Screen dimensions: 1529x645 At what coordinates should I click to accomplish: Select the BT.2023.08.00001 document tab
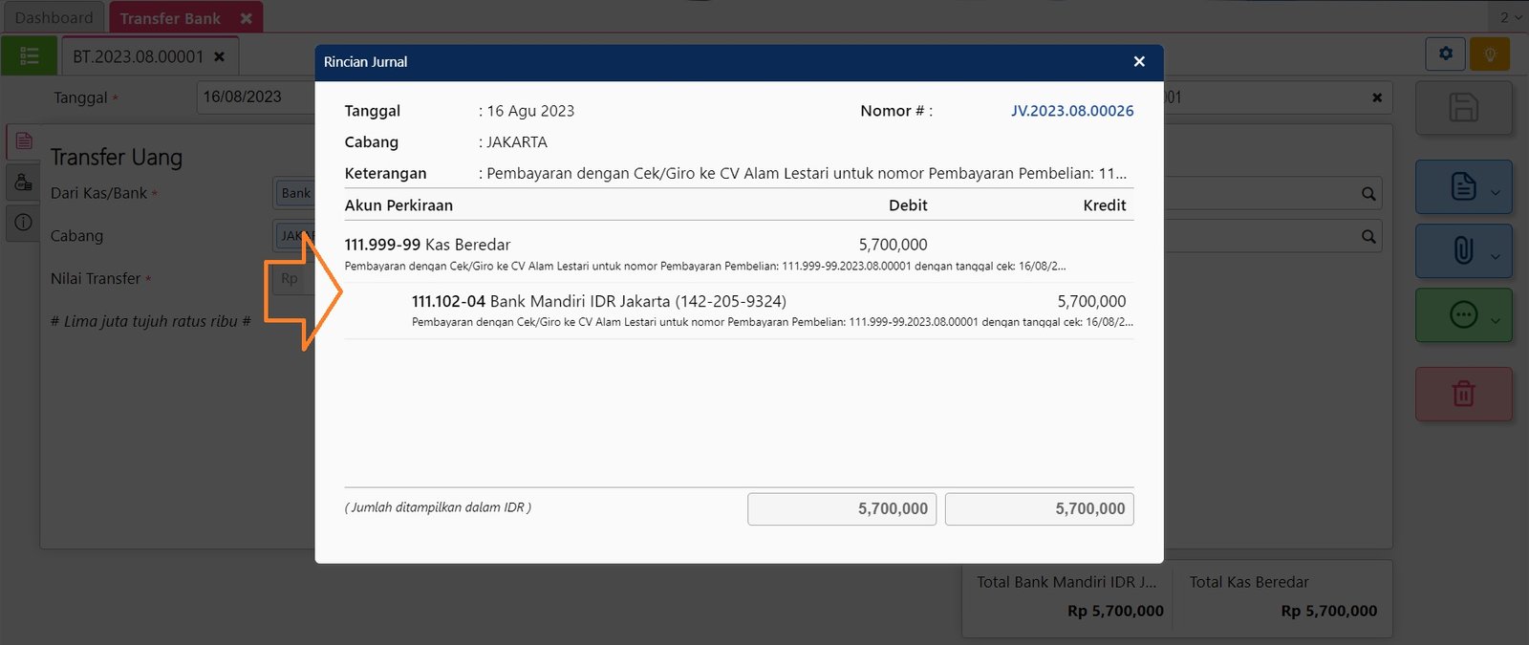[139, 56]
